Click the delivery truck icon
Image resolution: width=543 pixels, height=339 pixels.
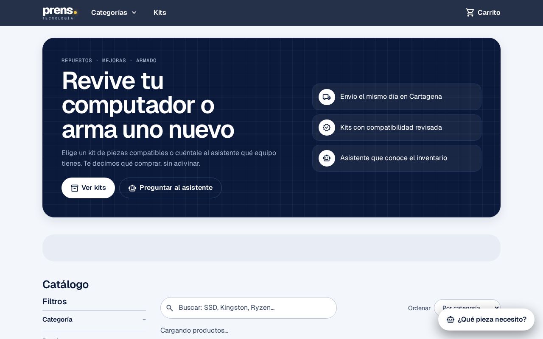click(327, 97)
